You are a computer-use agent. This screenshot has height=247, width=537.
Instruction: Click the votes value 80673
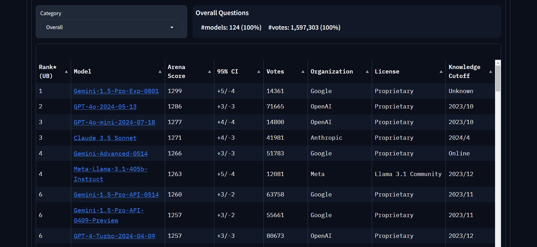(275, 236)
